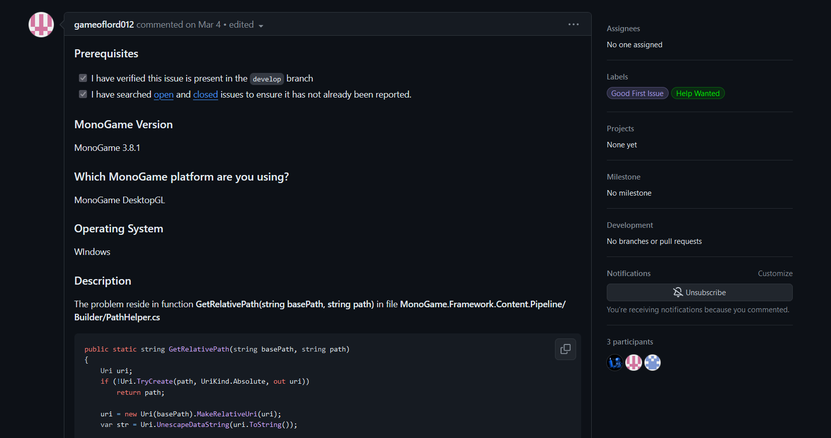Copy the code snippet with copy icon

[x=566, y=349]
